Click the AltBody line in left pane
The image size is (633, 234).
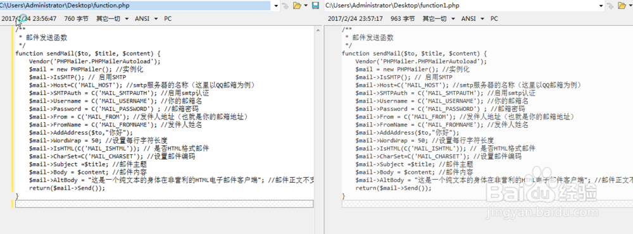click(172, 180)
